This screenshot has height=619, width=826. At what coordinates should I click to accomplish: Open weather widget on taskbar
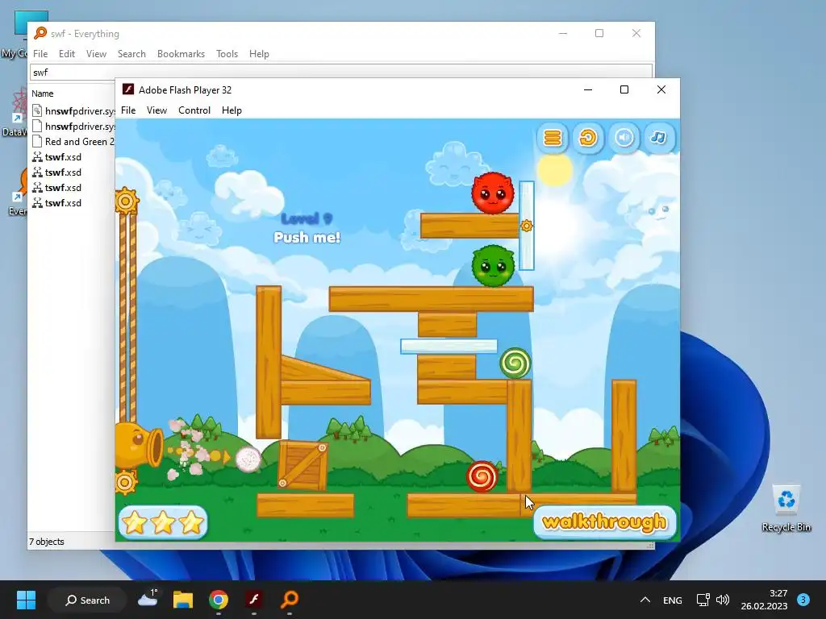148,599
